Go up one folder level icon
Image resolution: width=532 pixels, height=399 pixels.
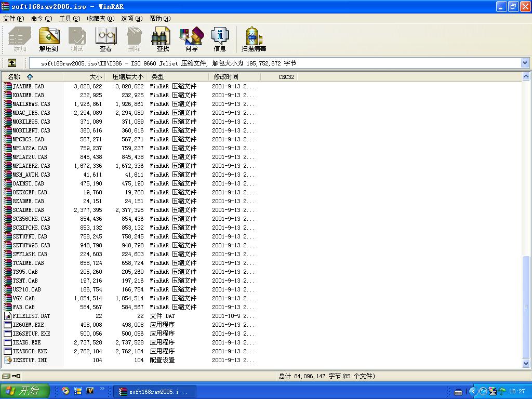11,63
